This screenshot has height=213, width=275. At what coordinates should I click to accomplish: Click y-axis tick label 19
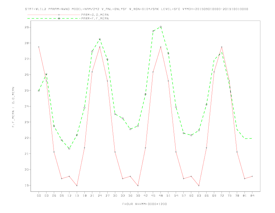coord(27,186)
